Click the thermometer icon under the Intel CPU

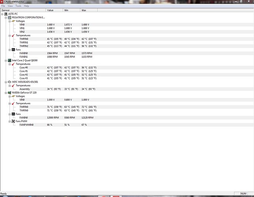coord(13,64)
